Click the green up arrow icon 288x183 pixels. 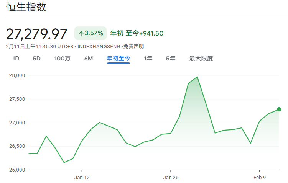click(81, 33)
